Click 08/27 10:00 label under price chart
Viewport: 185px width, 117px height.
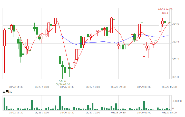click(x=93, y=87)
